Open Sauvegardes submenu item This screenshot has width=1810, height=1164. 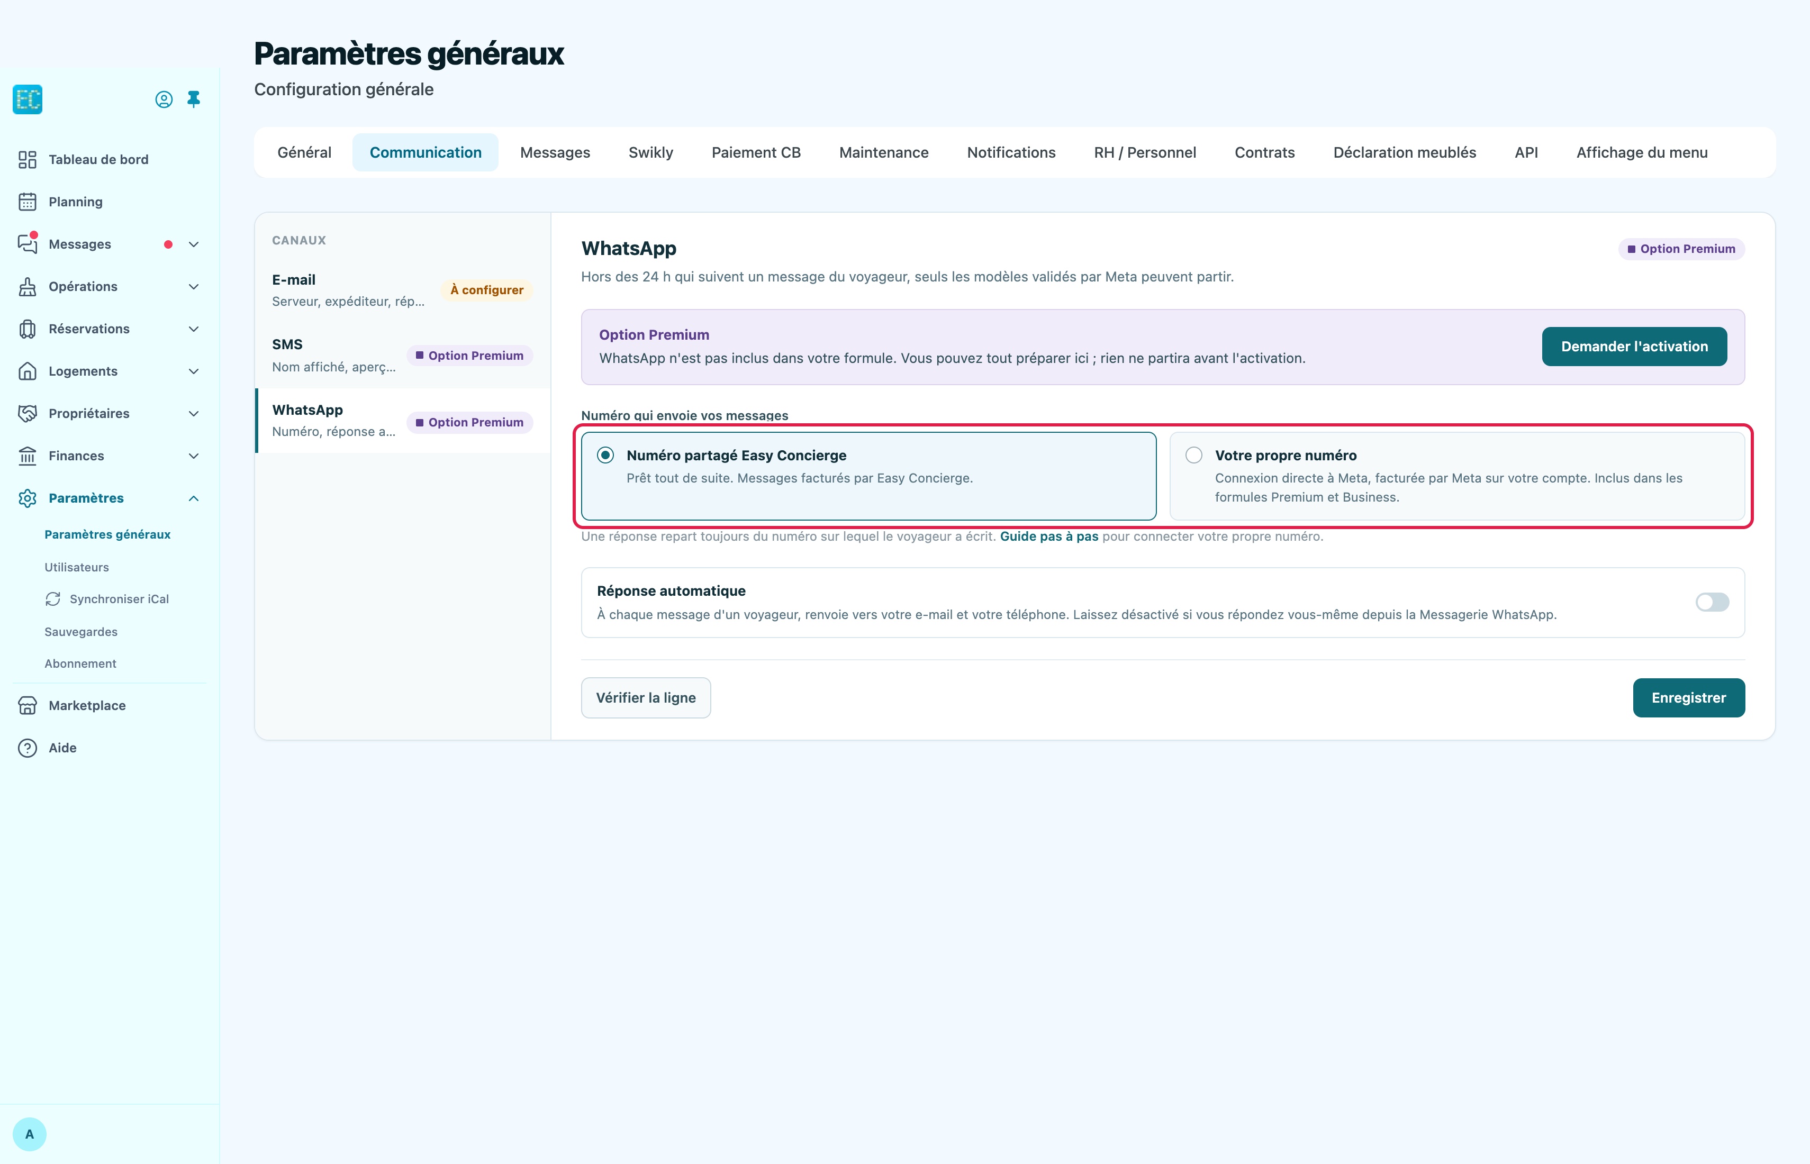coord(81,632)
